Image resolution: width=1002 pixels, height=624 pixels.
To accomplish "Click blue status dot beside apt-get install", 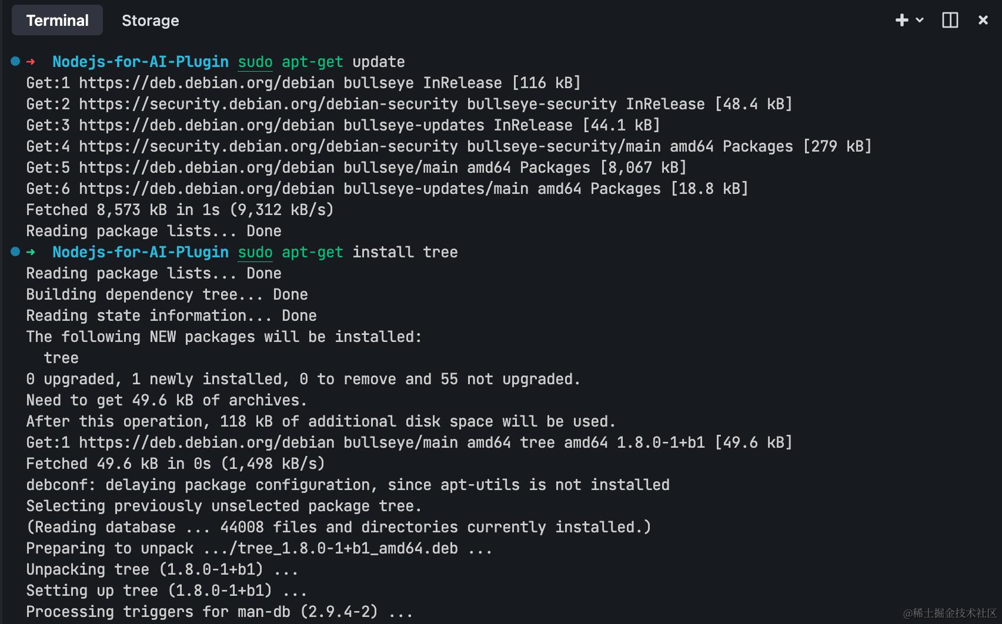I will tap(15, 251).
